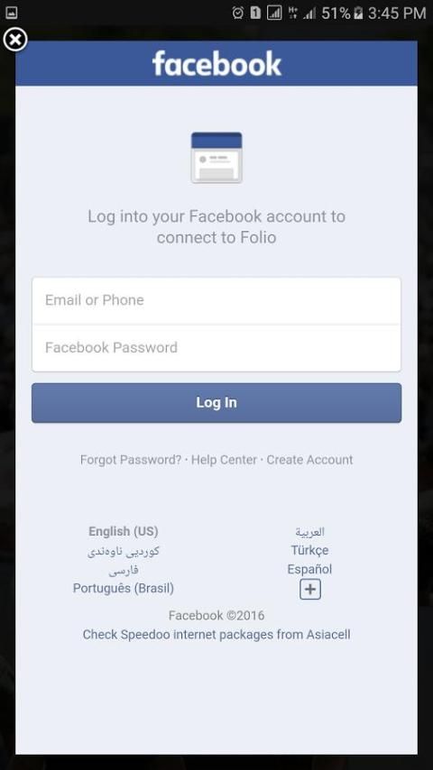
Task: Tap the picture notification icon
Action: pos(11,13)
